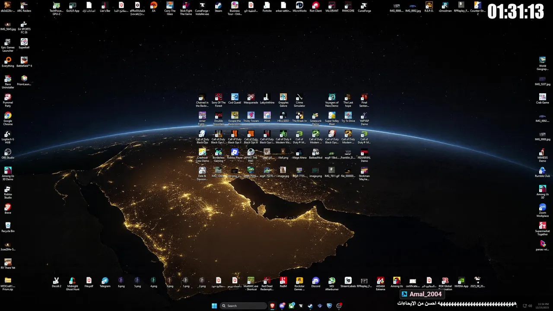The height and width of the screenshot is (311, 553).
Task: Launch TechPowerUp GPU-Z from the desktop
Action: coord(56,8)
